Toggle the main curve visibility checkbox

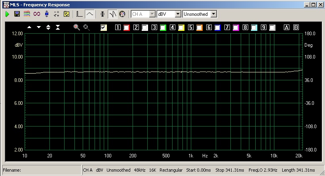(x=104, y=28)
